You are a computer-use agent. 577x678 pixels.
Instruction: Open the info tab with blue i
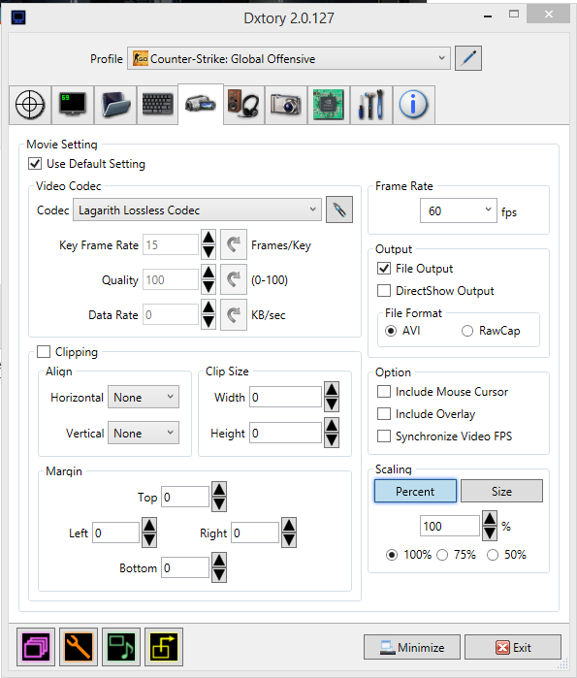414,105
